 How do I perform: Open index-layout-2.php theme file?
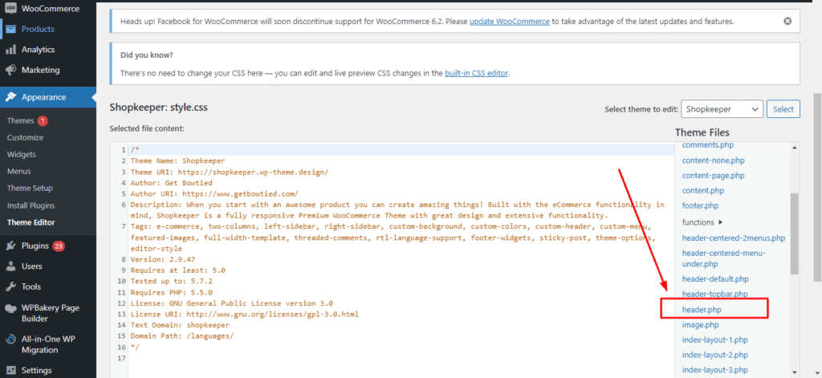[x=715, y=355]
